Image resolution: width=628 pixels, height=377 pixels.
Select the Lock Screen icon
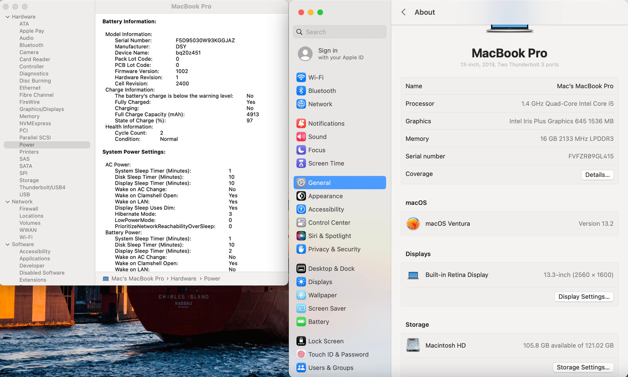click(301, 341)
